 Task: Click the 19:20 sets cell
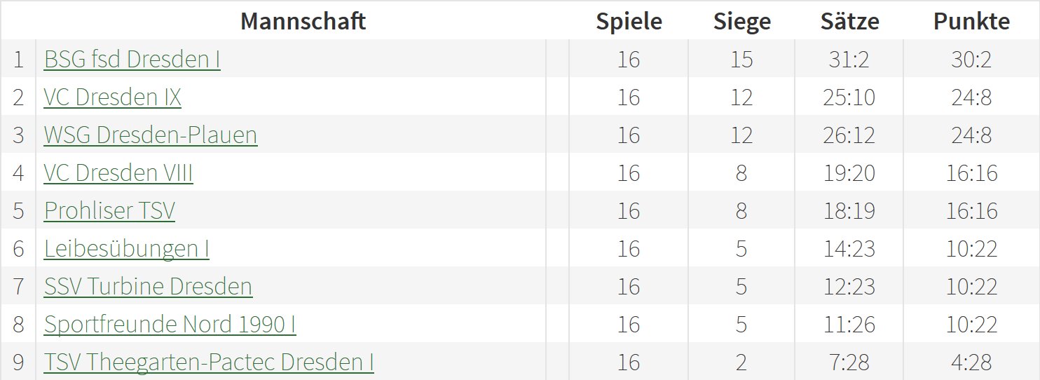point(849,173)
